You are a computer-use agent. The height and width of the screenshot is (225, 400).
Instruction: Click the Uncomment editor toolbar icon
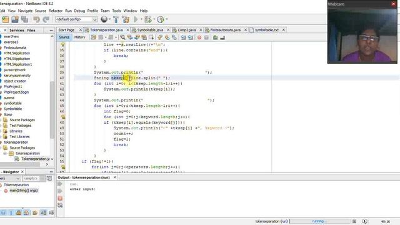point(222,37)
